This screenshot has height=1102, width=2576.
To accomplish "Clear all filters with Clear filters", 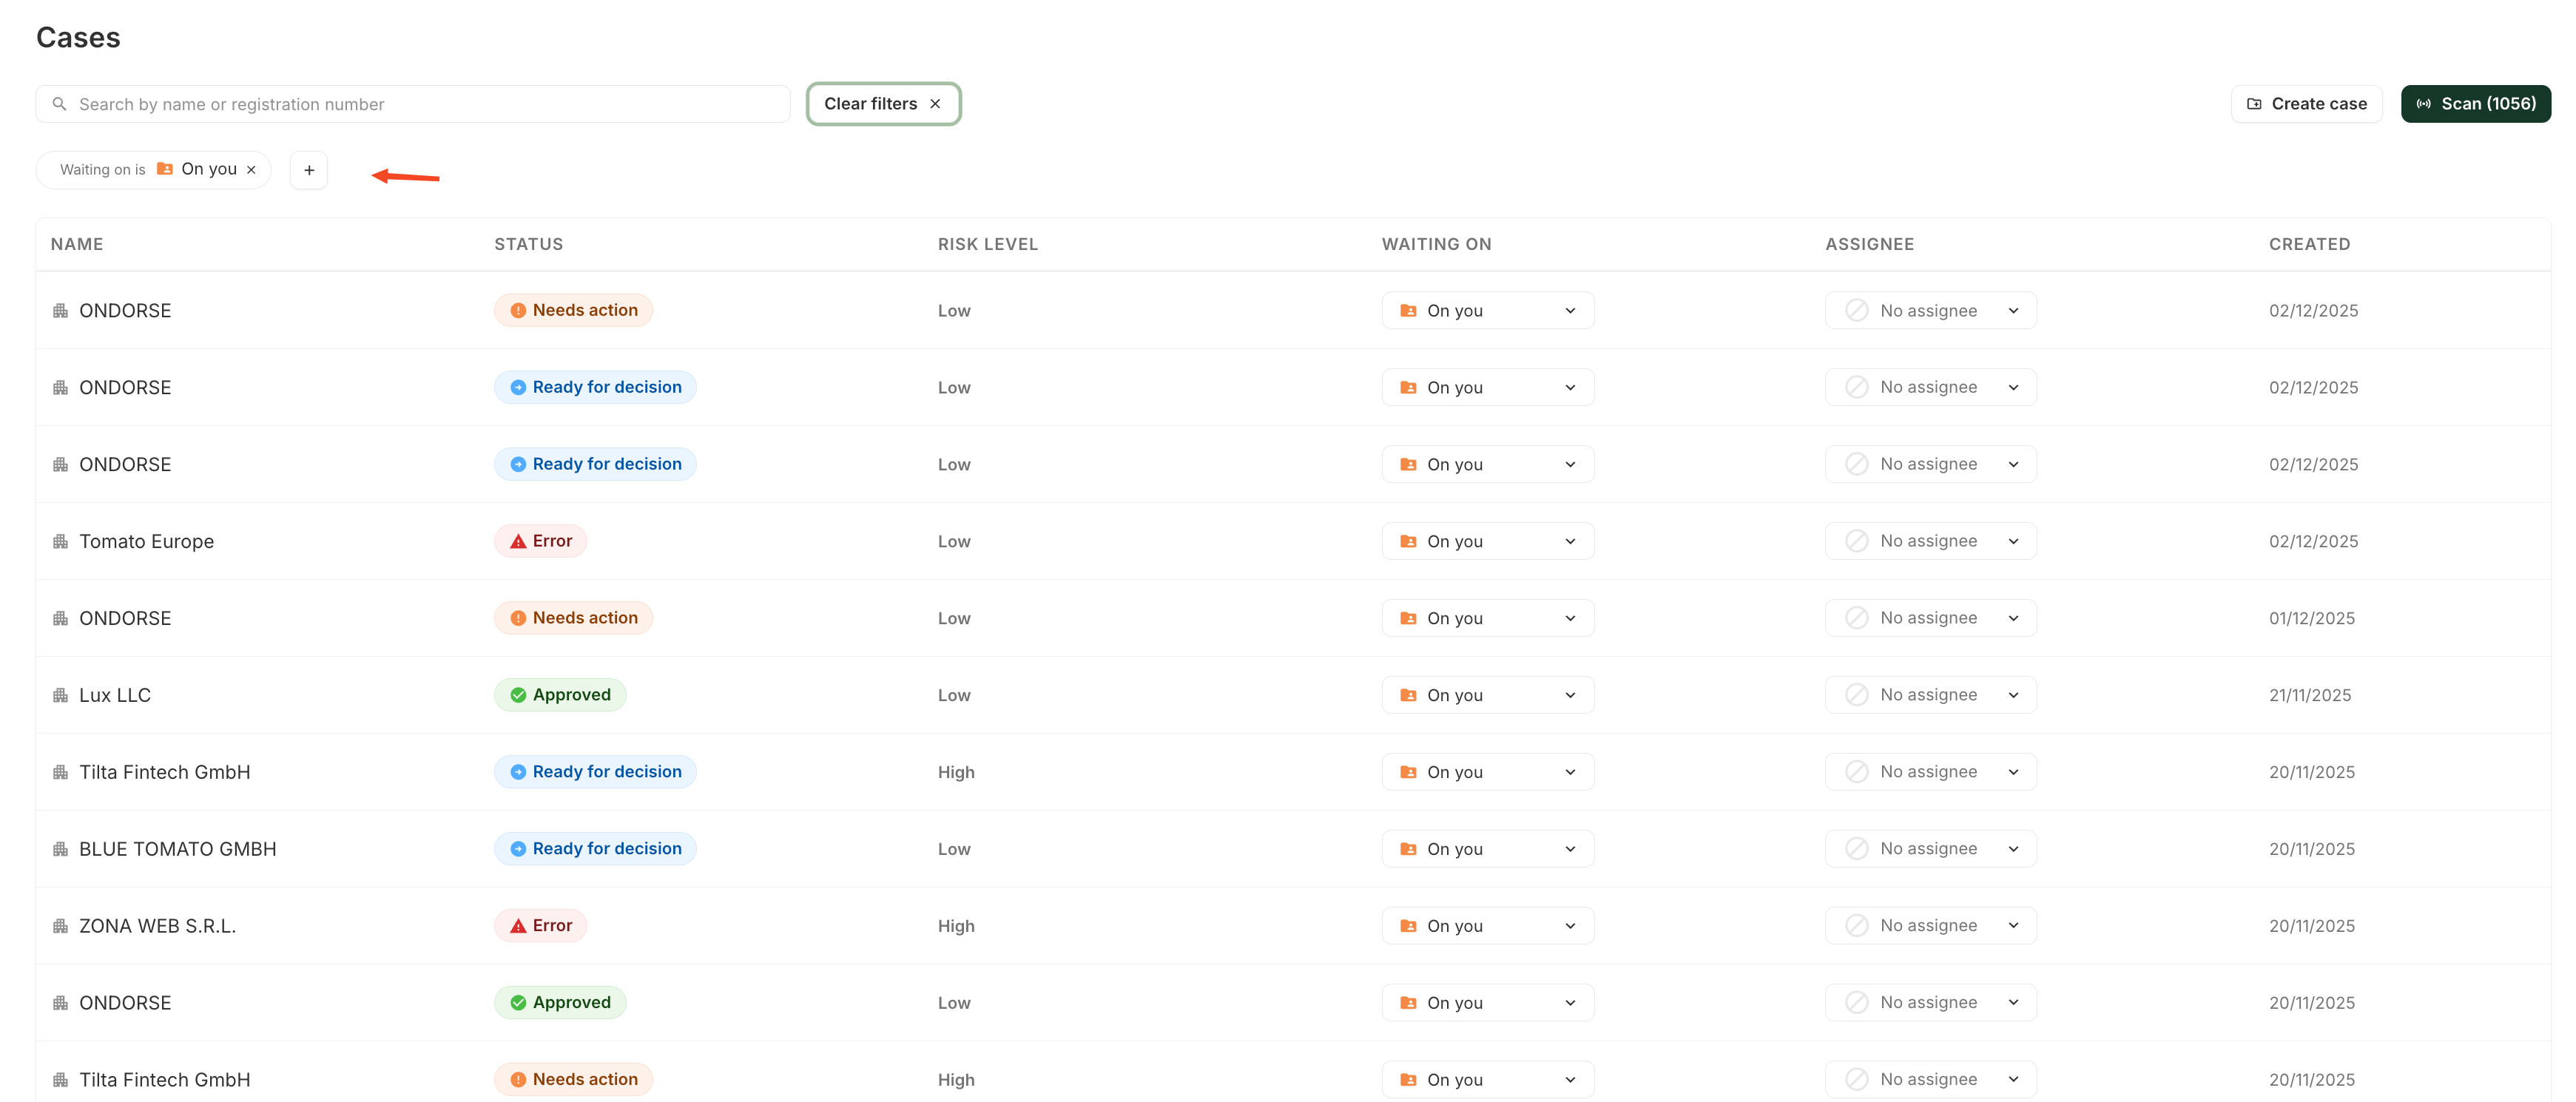I will [x=882, y=104].
